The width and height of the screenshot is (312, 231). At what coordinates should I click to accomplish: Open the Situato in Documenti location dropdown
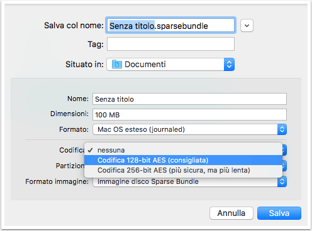[170, 65]
